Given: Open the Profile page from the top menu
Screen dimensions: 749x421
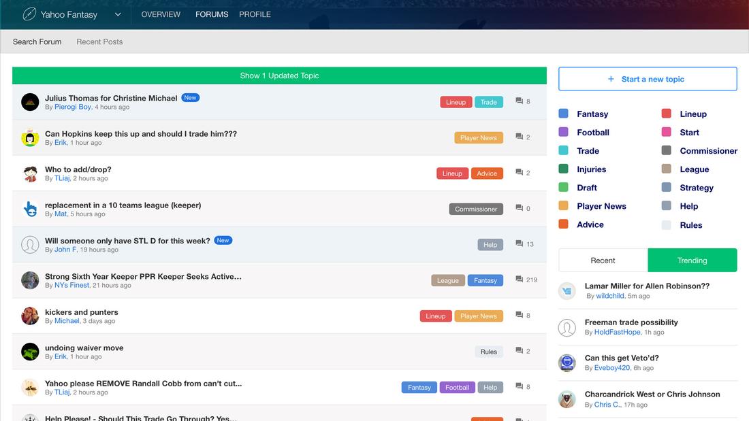Looking at the screenshot, I should pos(255,14).
